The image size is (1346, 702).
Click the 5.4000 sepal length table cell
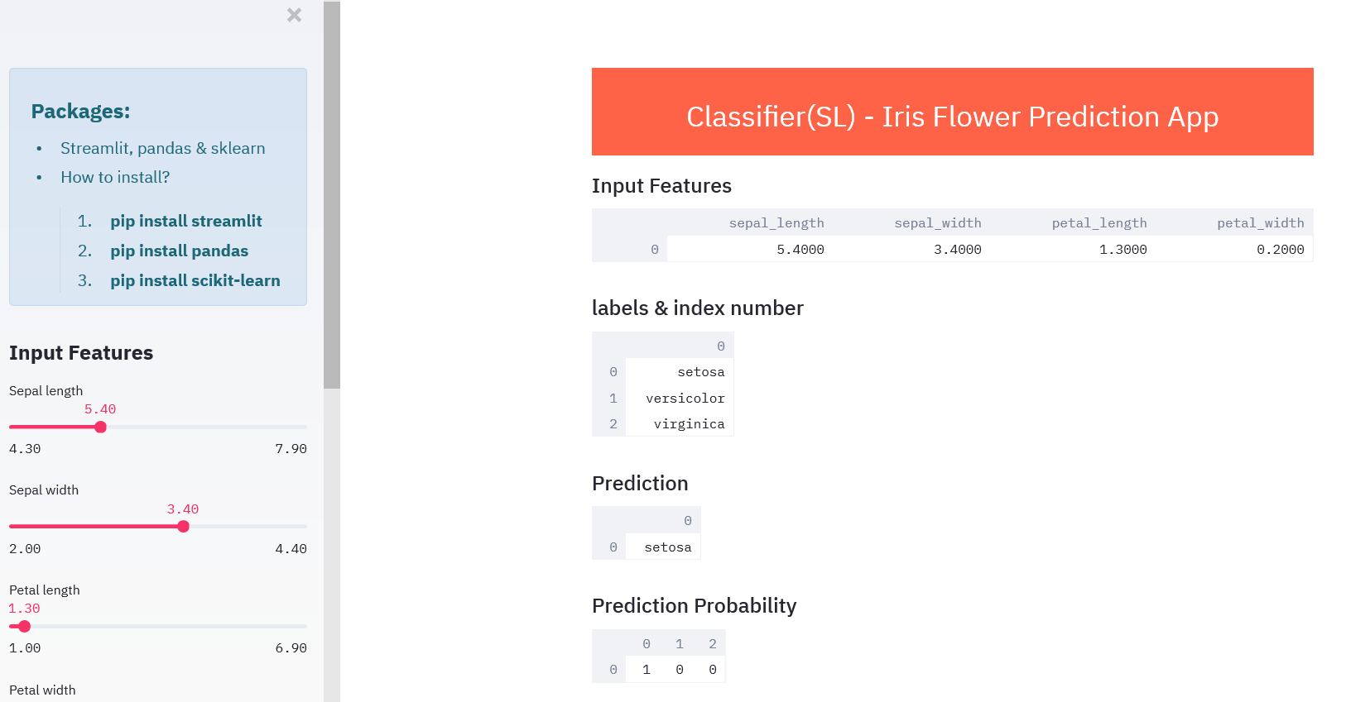[x=800, y=250]
